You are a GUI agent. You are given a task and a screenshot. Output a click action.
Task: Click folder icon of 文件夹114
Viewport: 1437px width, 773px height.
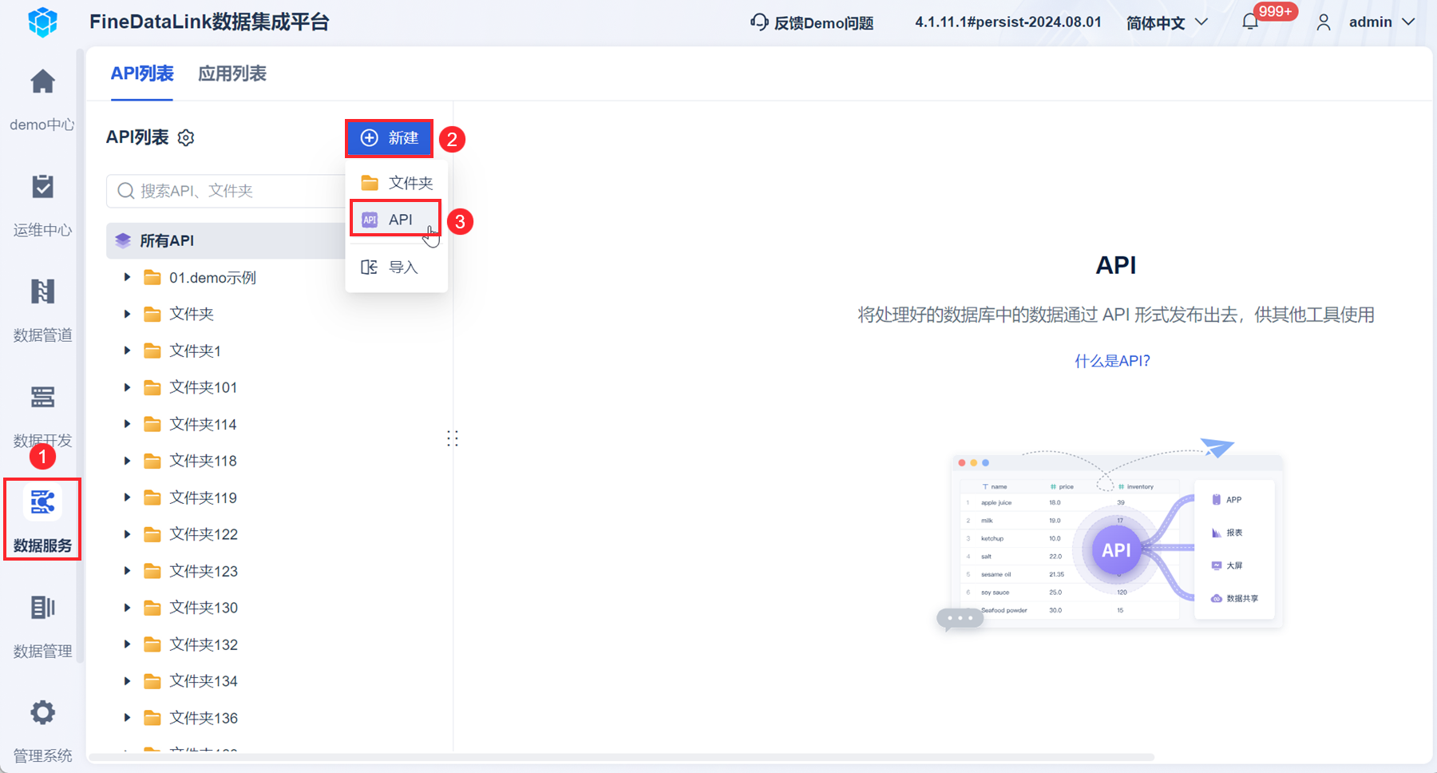[x=152, y=425]
